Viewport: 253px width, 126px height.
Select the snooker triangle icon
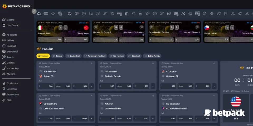coord(247,14)
